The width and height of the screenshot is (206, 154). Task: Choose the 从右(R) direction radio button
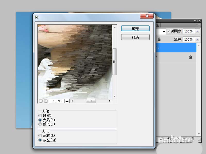tap(40, 135)
